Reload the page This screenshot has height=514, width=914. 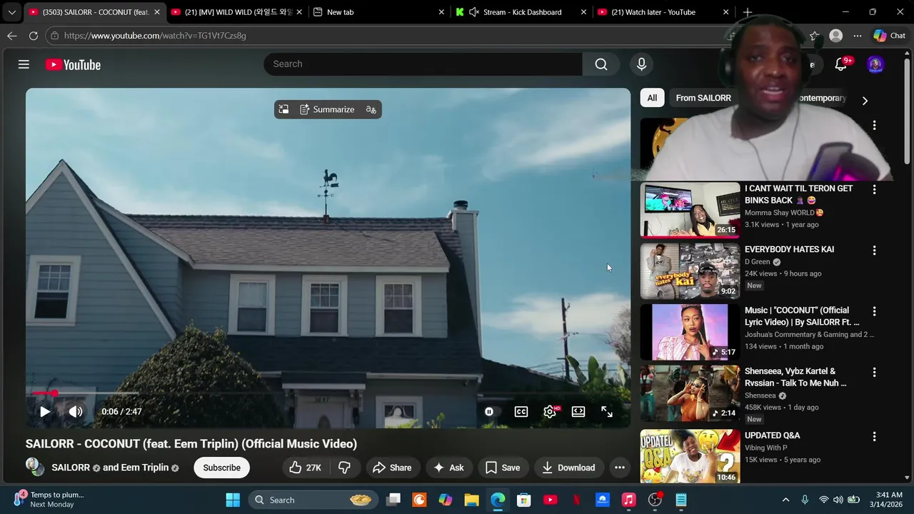click(34, 35)
